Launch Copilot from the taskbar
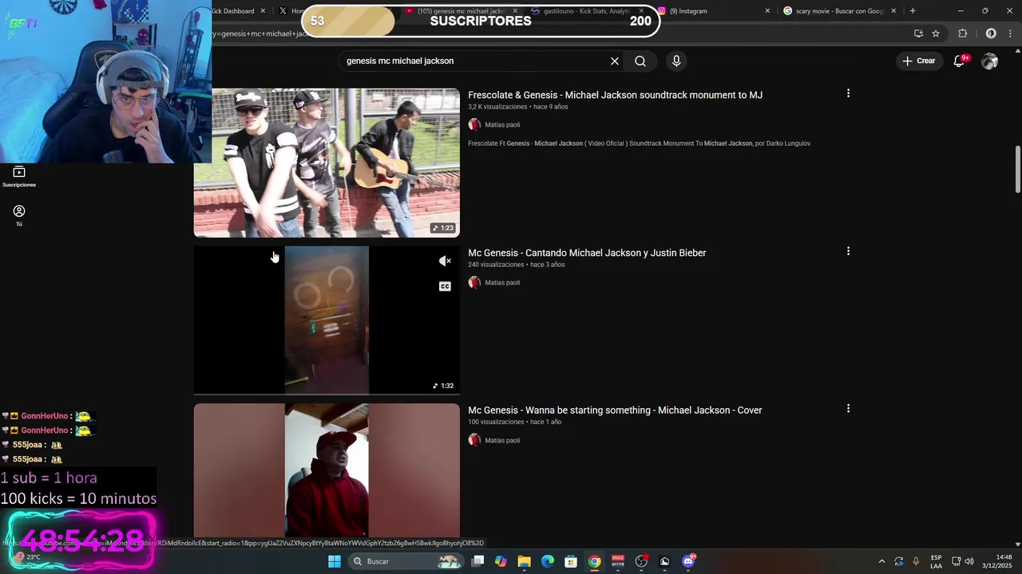The image size is (1022, 574). tap(501, 561)
